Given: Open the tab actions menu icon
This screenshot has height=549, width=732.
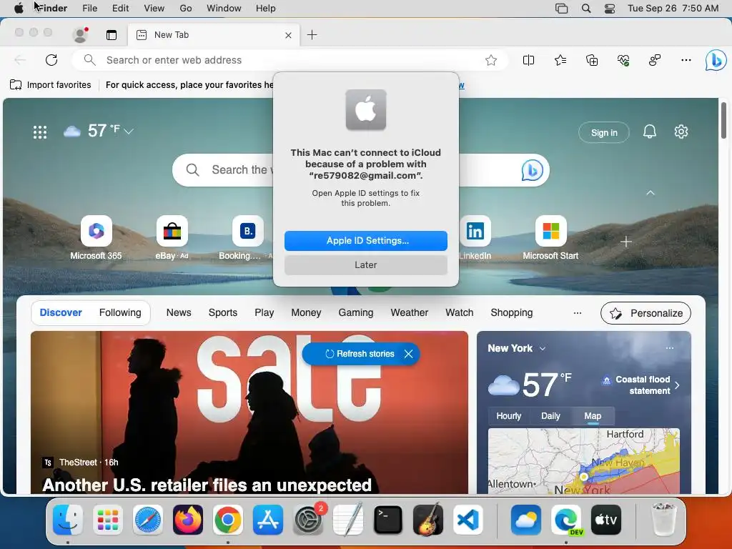Looking at the screenshot, I should pos(111,34).
